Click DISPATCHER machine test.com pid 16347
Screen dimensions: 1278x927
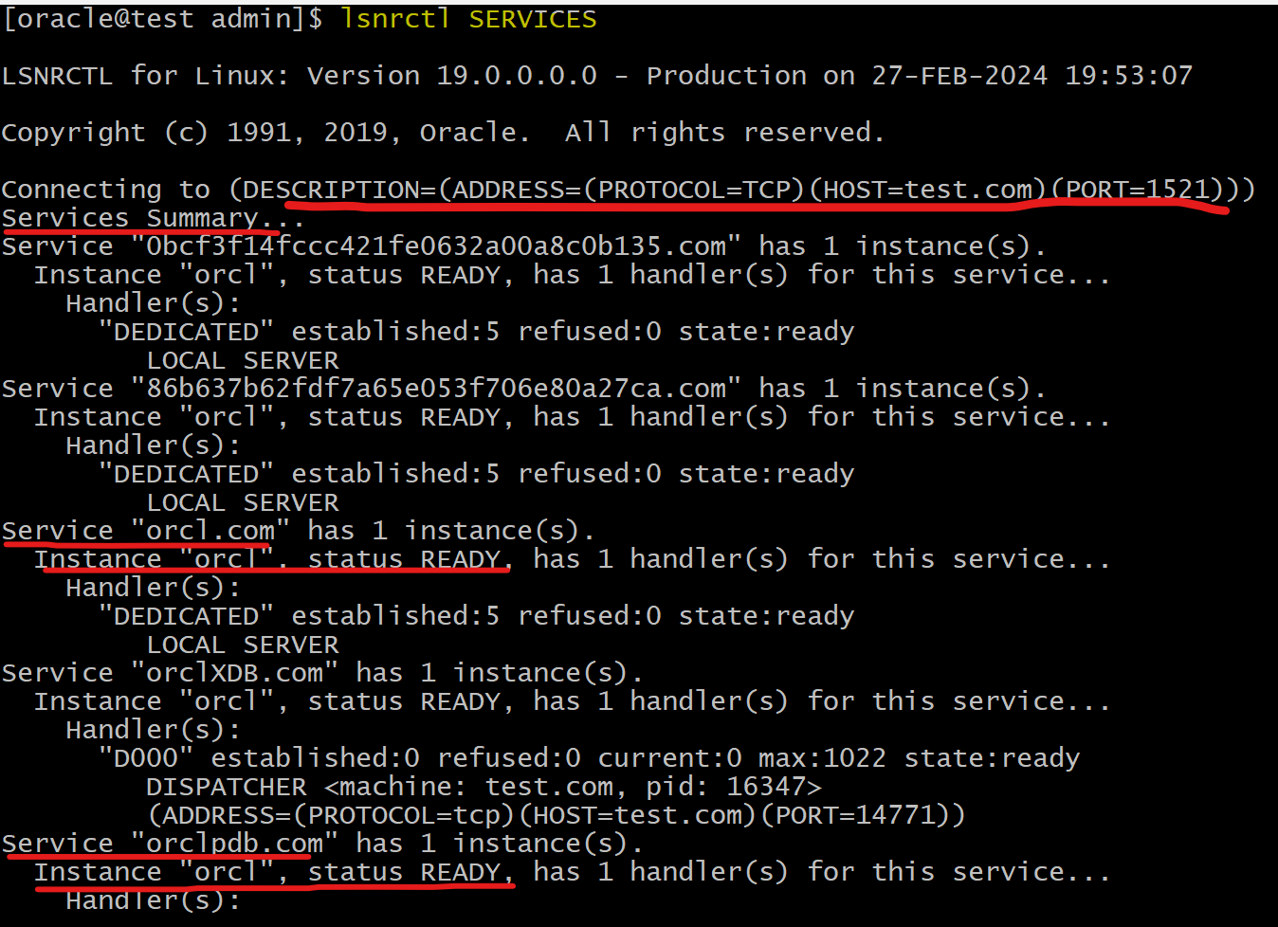click(484, 787)
